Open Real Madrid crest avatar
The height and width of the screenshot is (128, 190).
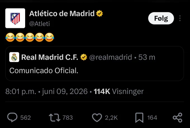pyautogui.click(x=14, y=57)
